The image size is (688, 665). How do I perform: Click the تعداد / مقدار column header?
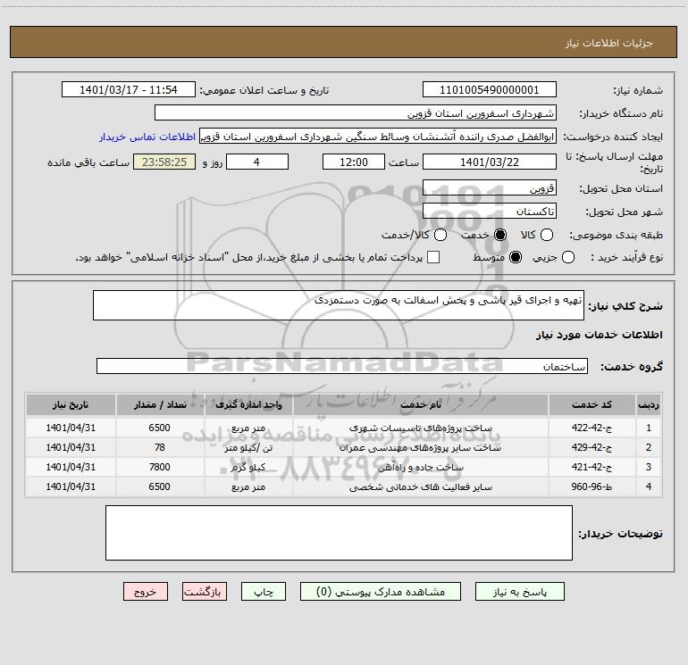click(x=160, y=404)
